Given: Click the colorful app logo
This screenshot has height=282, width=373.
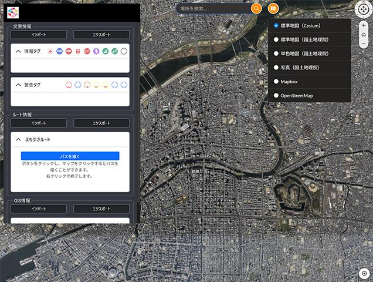Looking at the screenshot, I should coord(13,13).
